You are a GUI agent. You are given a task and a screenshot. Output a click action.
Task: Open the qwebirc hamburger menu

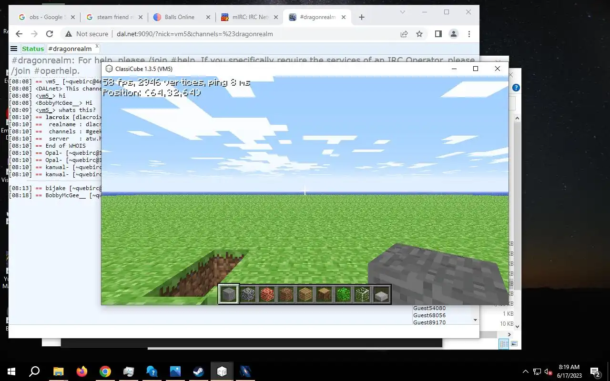[x=14, y=49]
